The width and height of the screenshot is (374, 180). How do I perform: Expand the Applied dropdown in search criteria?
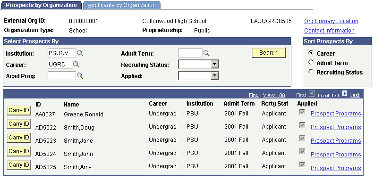coord(215,76)
